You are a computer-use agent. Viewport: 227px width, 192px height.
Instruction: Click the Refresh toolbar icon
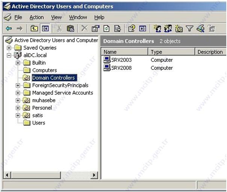[106, 28]
